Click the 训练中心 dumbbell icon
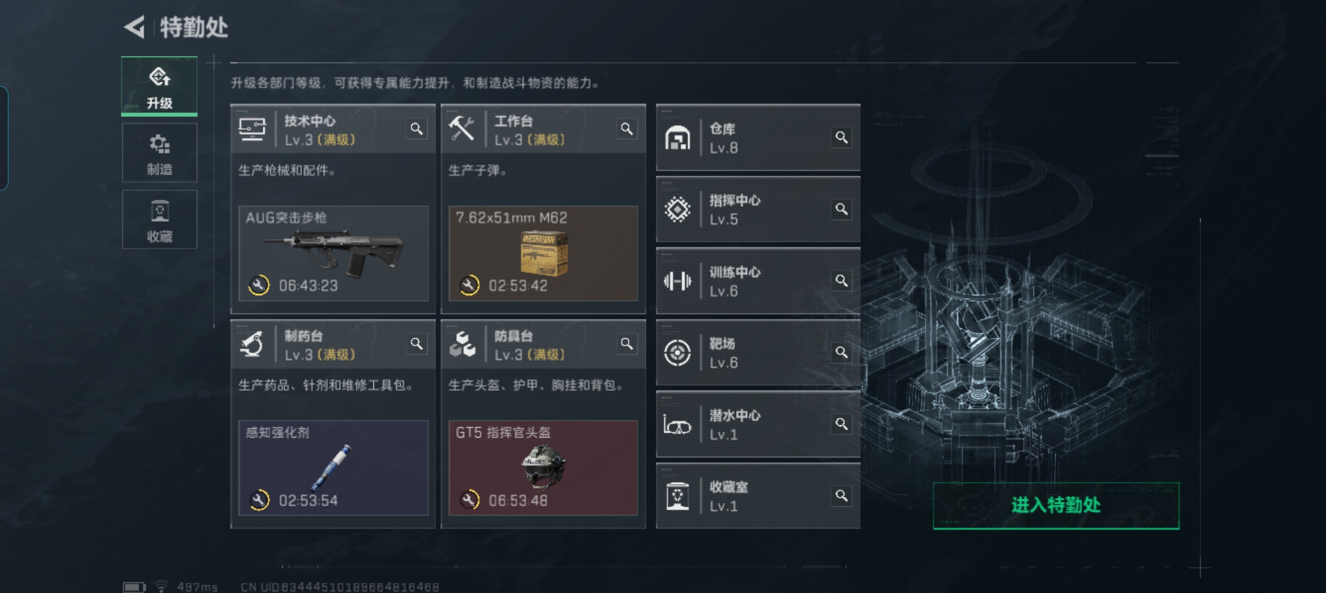The image size is (1326, 593). point(677,281)
